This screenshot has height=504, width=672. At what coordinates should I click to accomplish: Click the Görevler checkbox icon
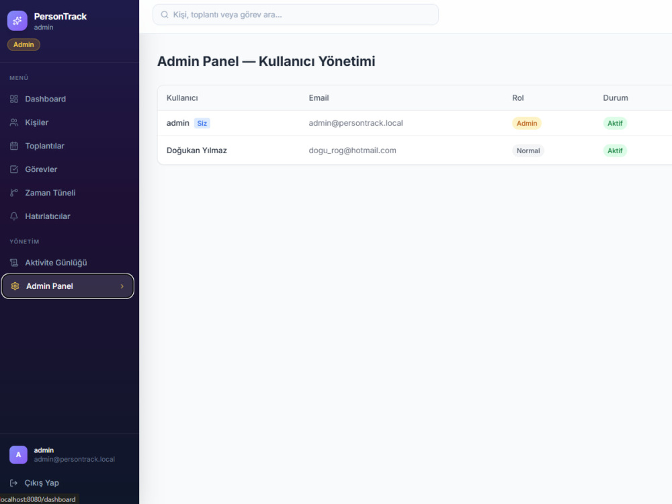click(x=14, y=169)
